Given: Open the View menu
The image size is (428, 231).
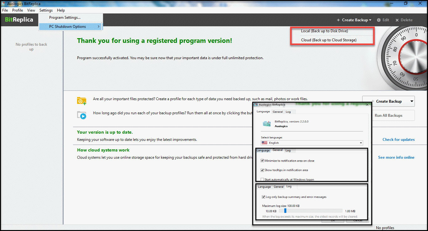Looking at the screenshot, I should coord(31,10).
